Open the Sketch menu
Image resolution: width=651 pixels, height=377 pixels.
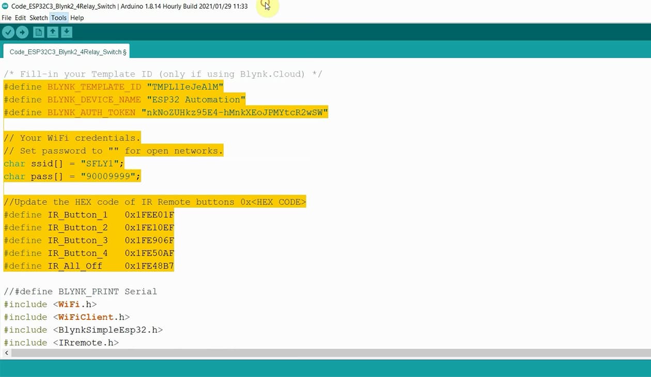pos(38,18)
